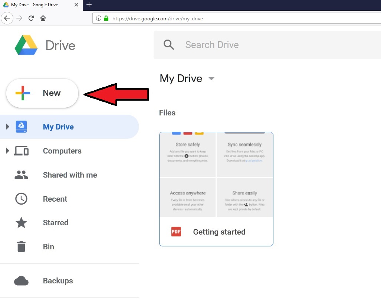Click the browser reload icon
The width and height of the screenshot is (381, 303).
pyautogui.click(x=31, y=18)
